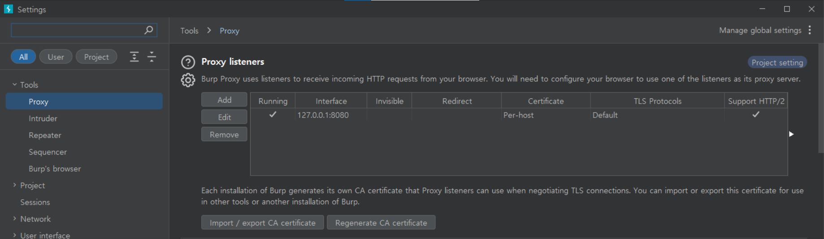Click Tools in the breadcrumb

(x=189, y=30)
